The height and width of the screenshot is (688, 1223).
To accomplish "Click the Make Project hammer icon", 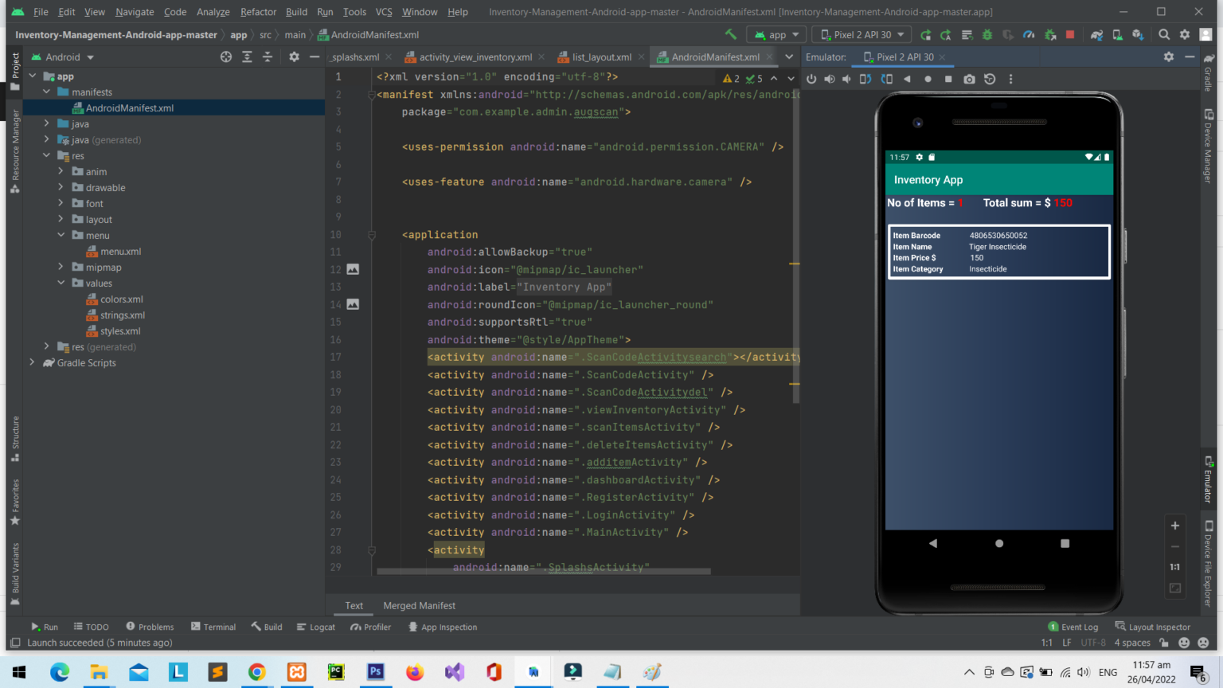I will tap(730, 35).
